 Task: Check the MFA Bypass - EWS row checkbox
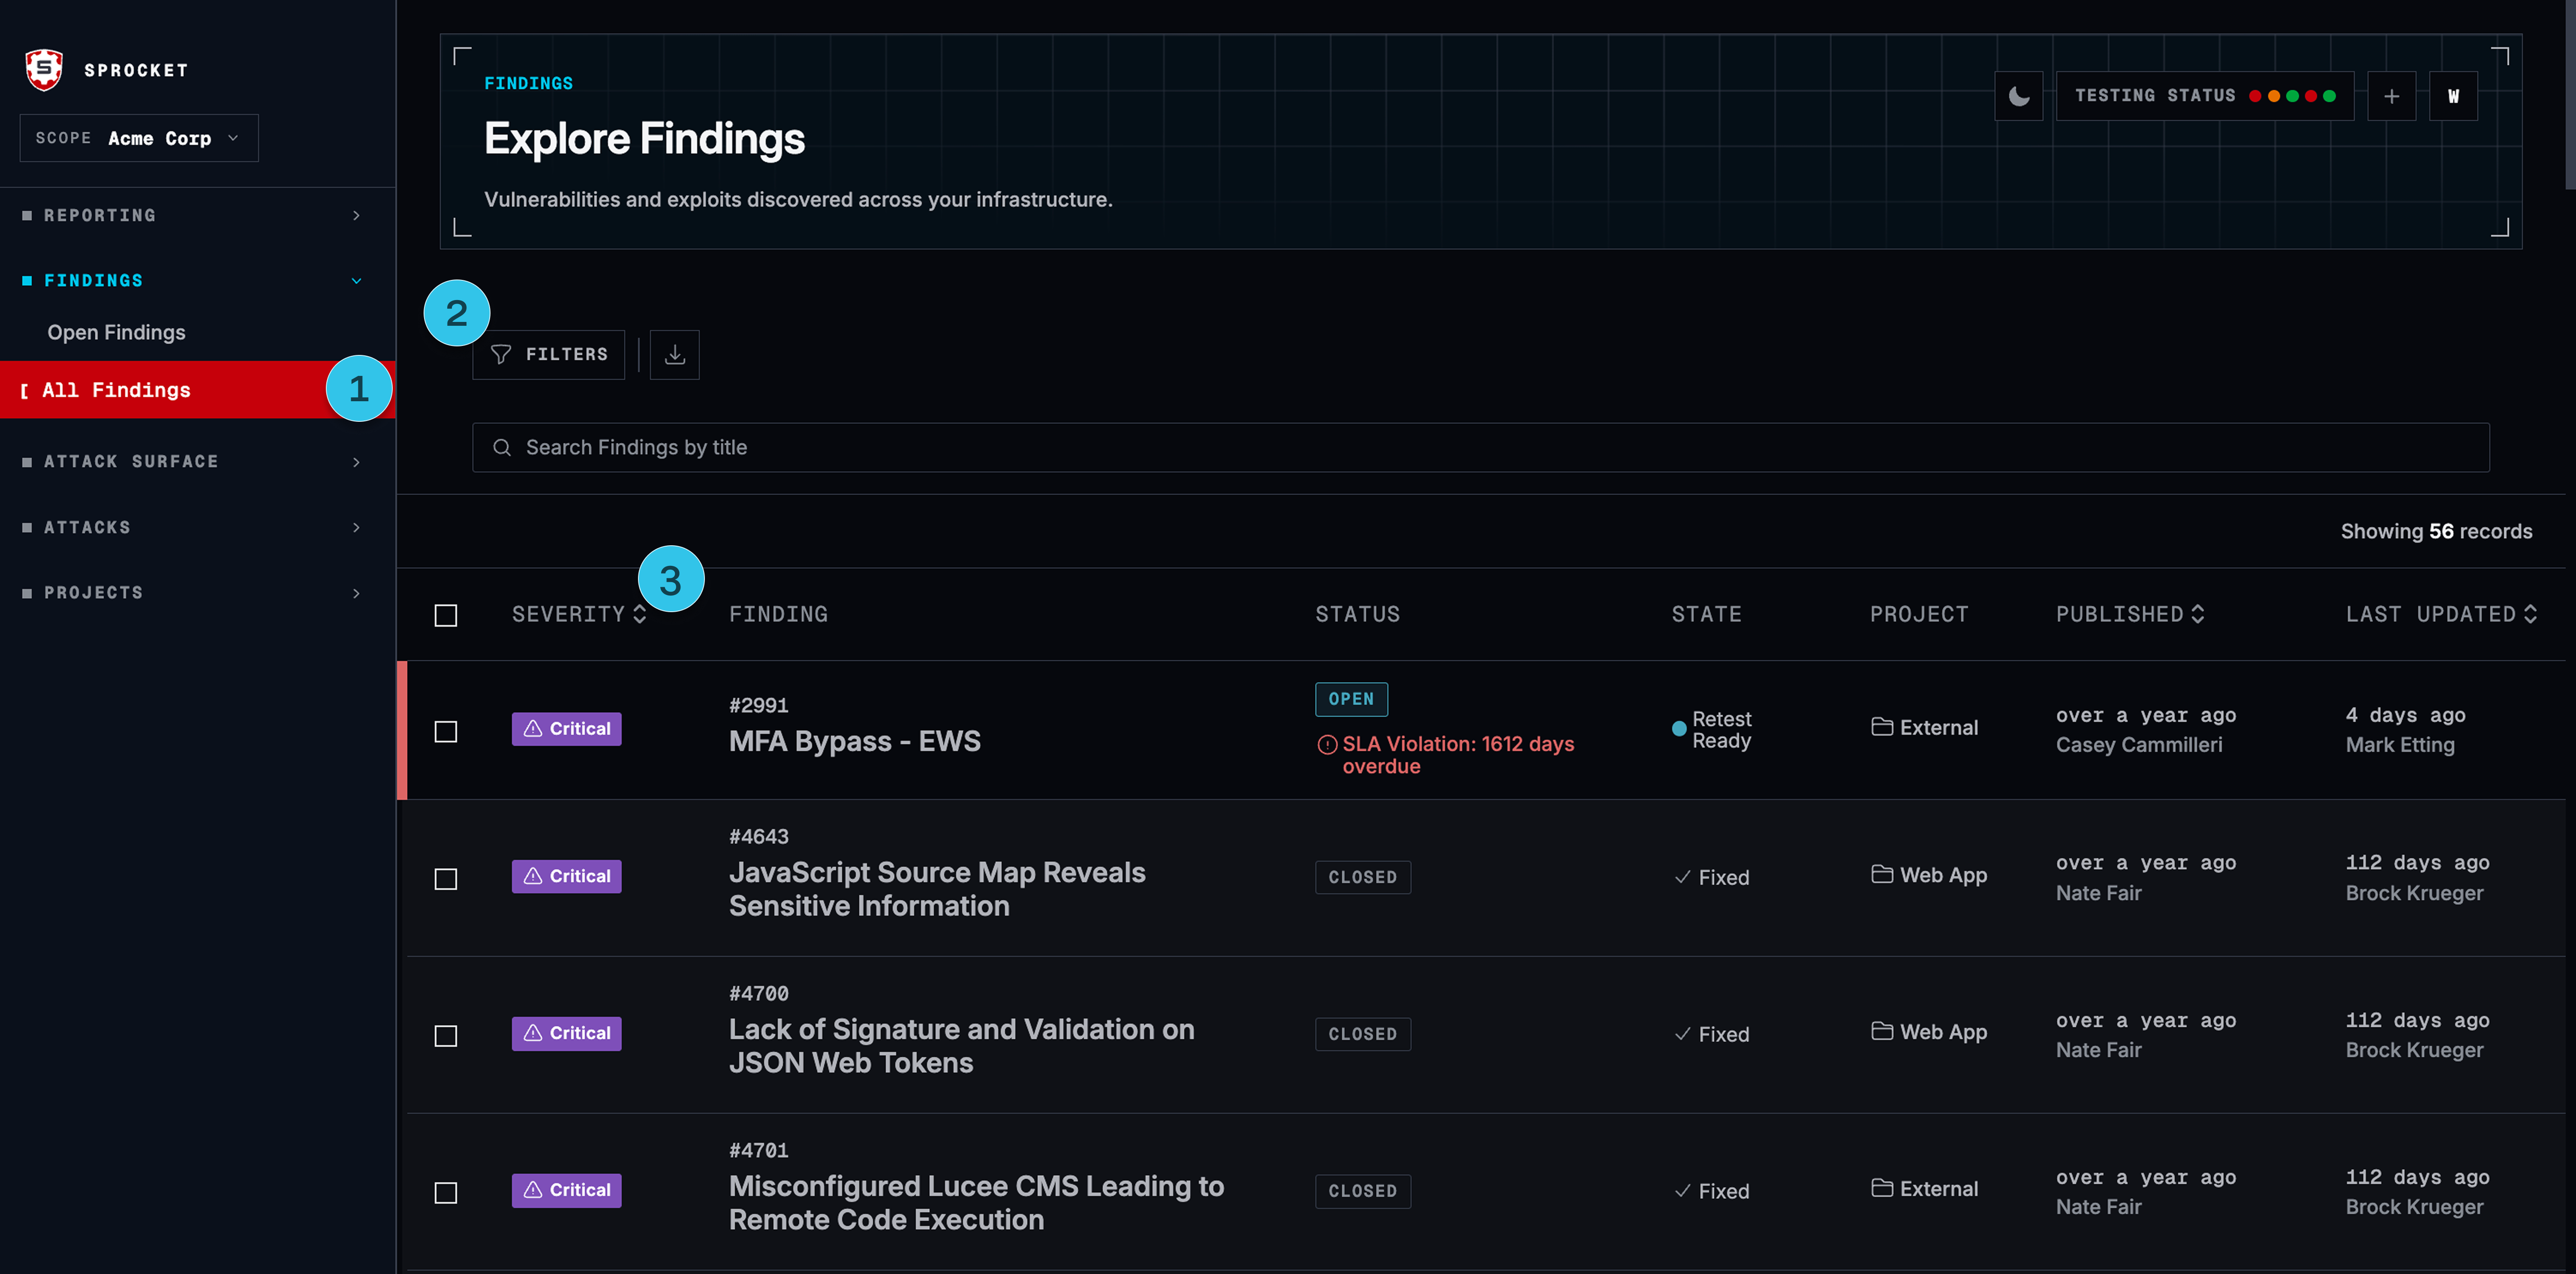(x=446, y=732)
